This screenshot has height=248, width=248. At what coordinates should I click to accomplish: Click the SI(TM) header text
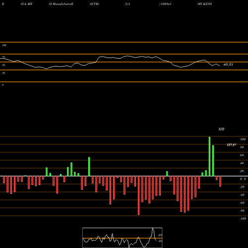tap(94, 4)
